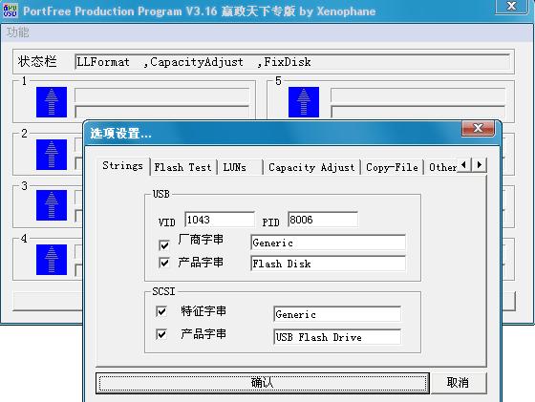Toggle the USB 产品字串 checkbox
The height and width of the screenshot is (402, 535).
point(164,263)
